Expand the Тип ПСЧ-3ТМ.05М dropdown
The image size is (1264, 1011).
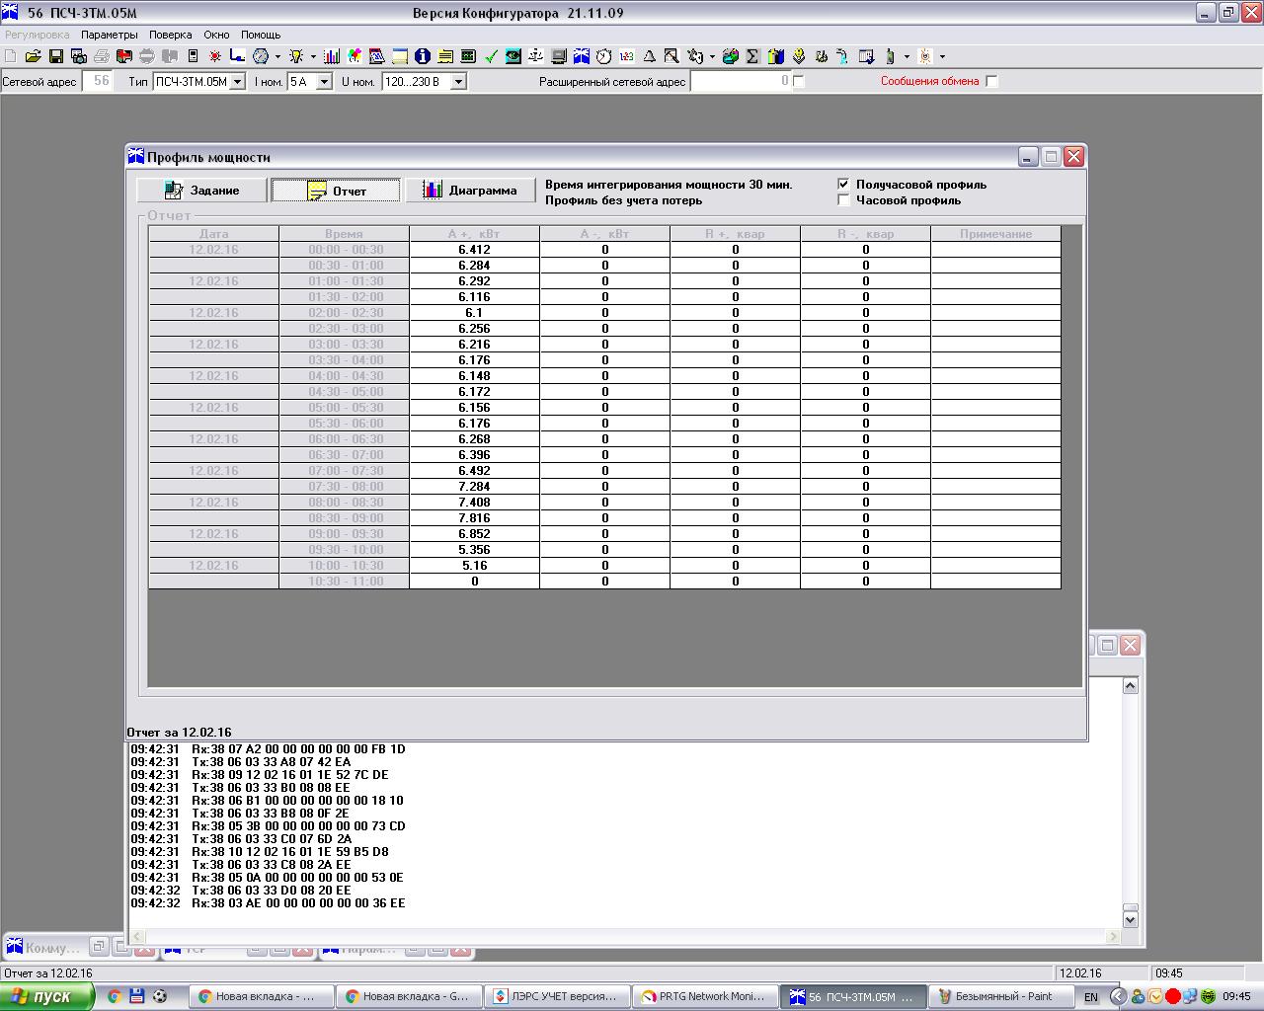point(237,82)
